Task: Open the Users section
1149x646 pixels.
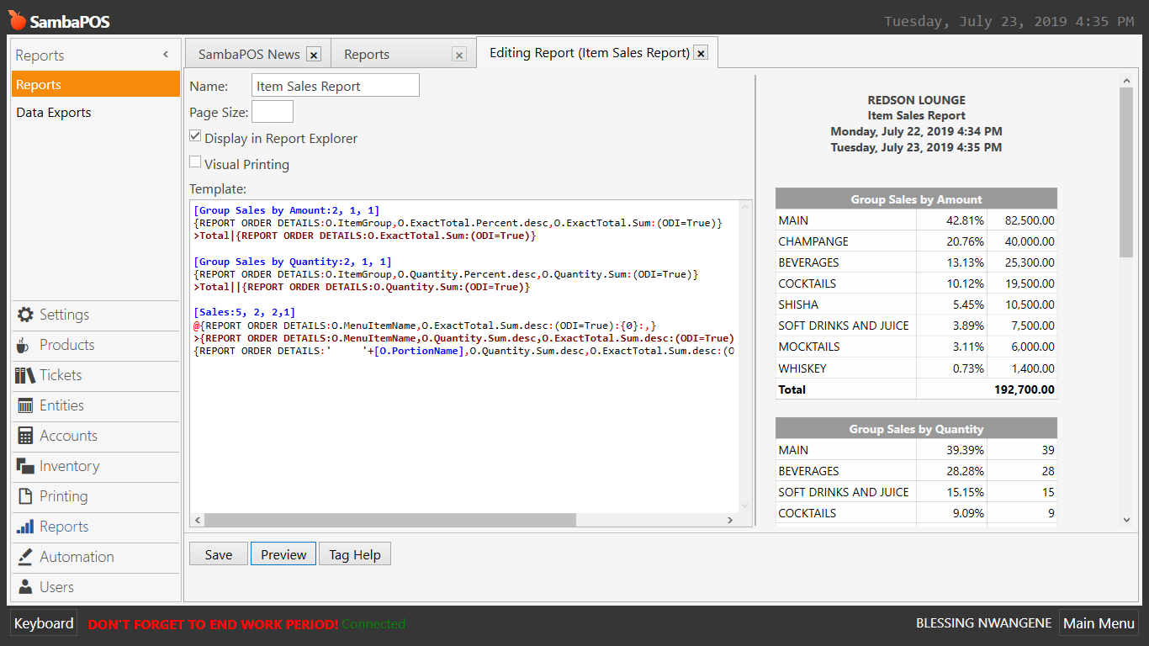Action: pos(96,587)
